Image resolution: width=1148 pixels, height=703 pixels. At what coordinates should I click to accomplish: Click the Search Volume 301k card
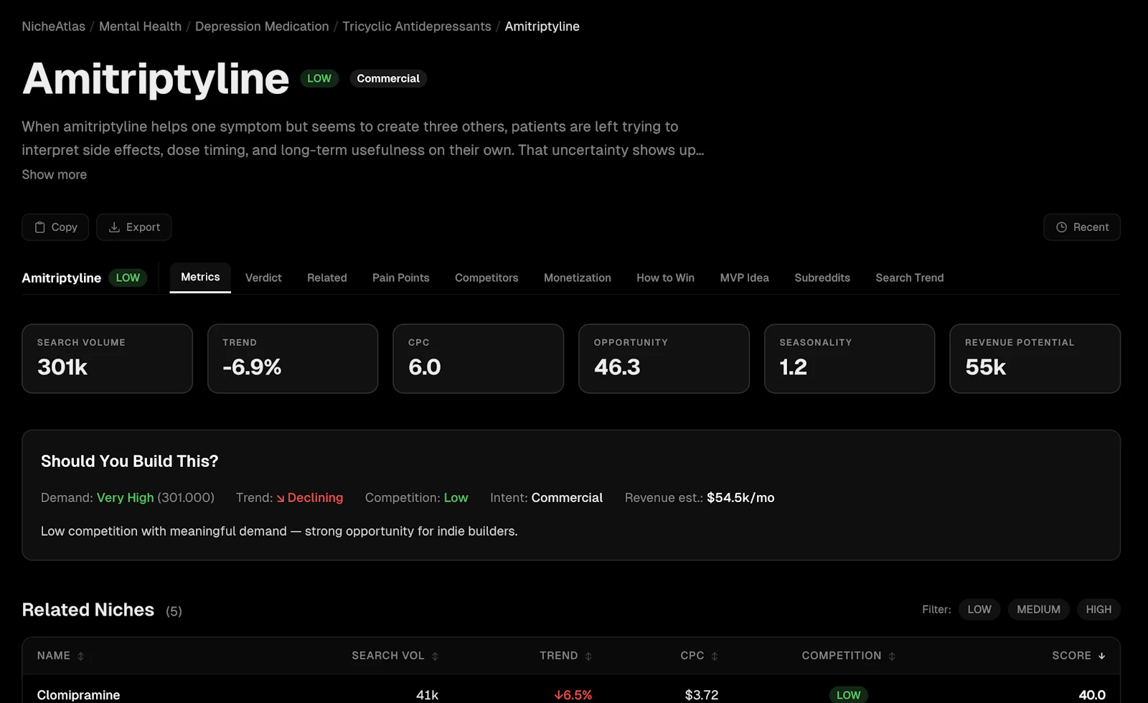[107, 359]
